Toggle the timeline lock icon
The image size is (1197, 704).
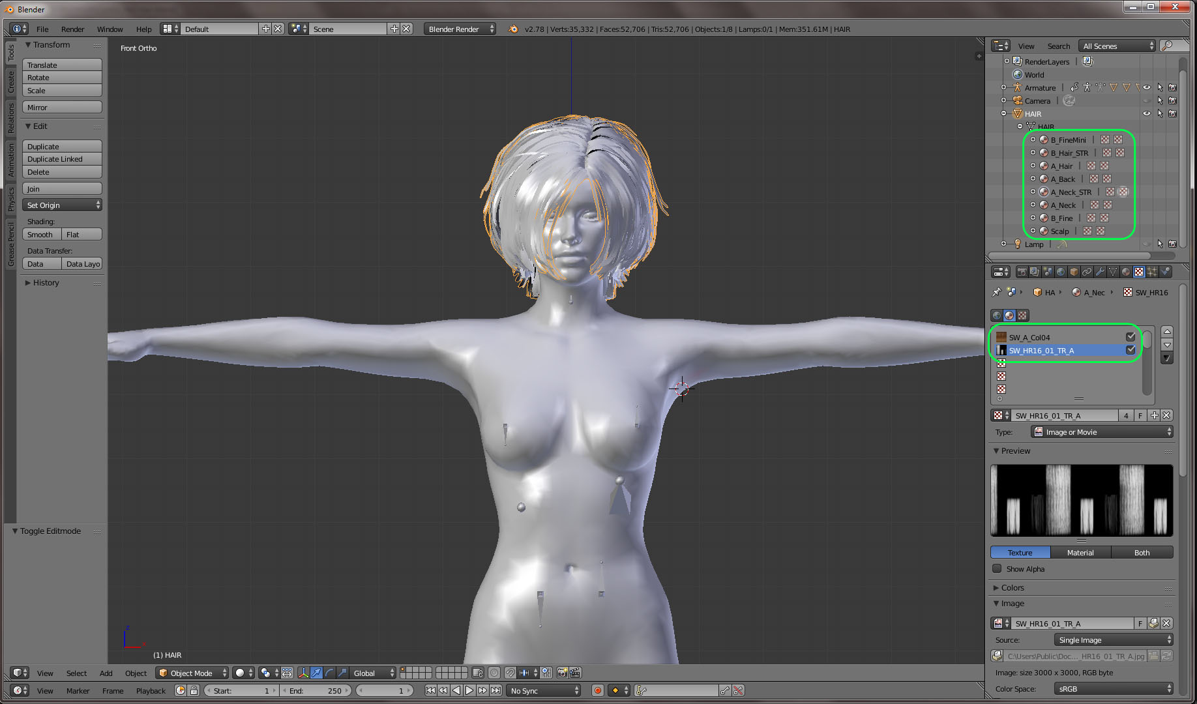click(x=194, y=690)
